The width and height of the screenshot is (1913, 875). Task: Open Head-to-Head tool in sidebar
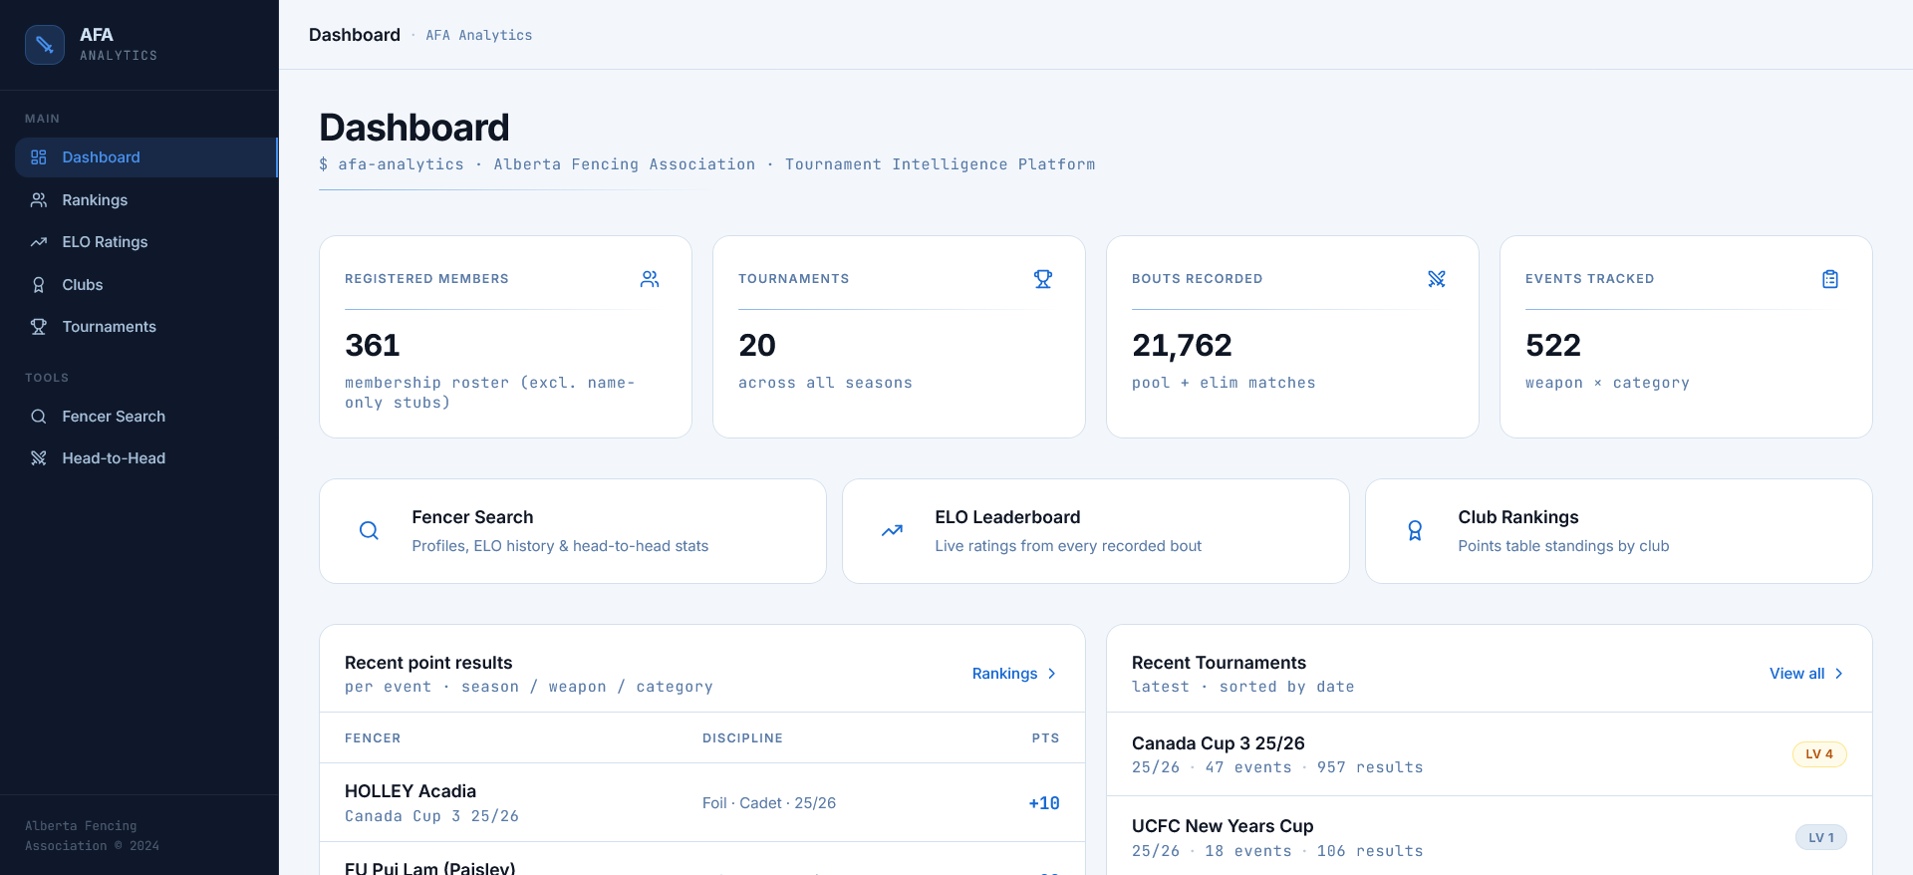pos(146,458)
